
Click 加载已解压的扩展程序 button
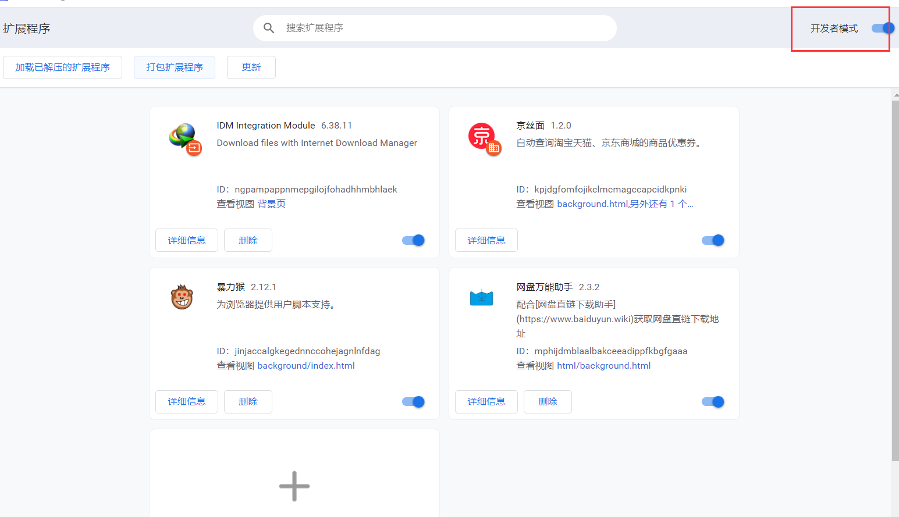[x=62, y=67]
